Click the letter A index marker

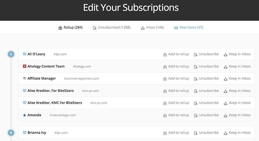pos(11,54)
